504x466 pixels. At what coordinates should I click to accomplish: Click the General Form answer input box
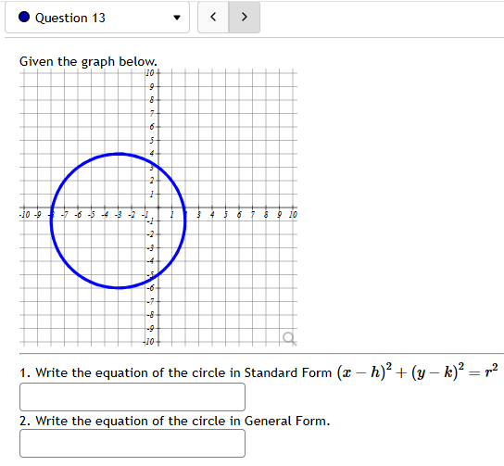point(132,444)
